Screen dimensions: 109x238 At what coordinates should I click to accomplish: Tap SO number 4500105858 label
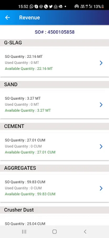55,32
